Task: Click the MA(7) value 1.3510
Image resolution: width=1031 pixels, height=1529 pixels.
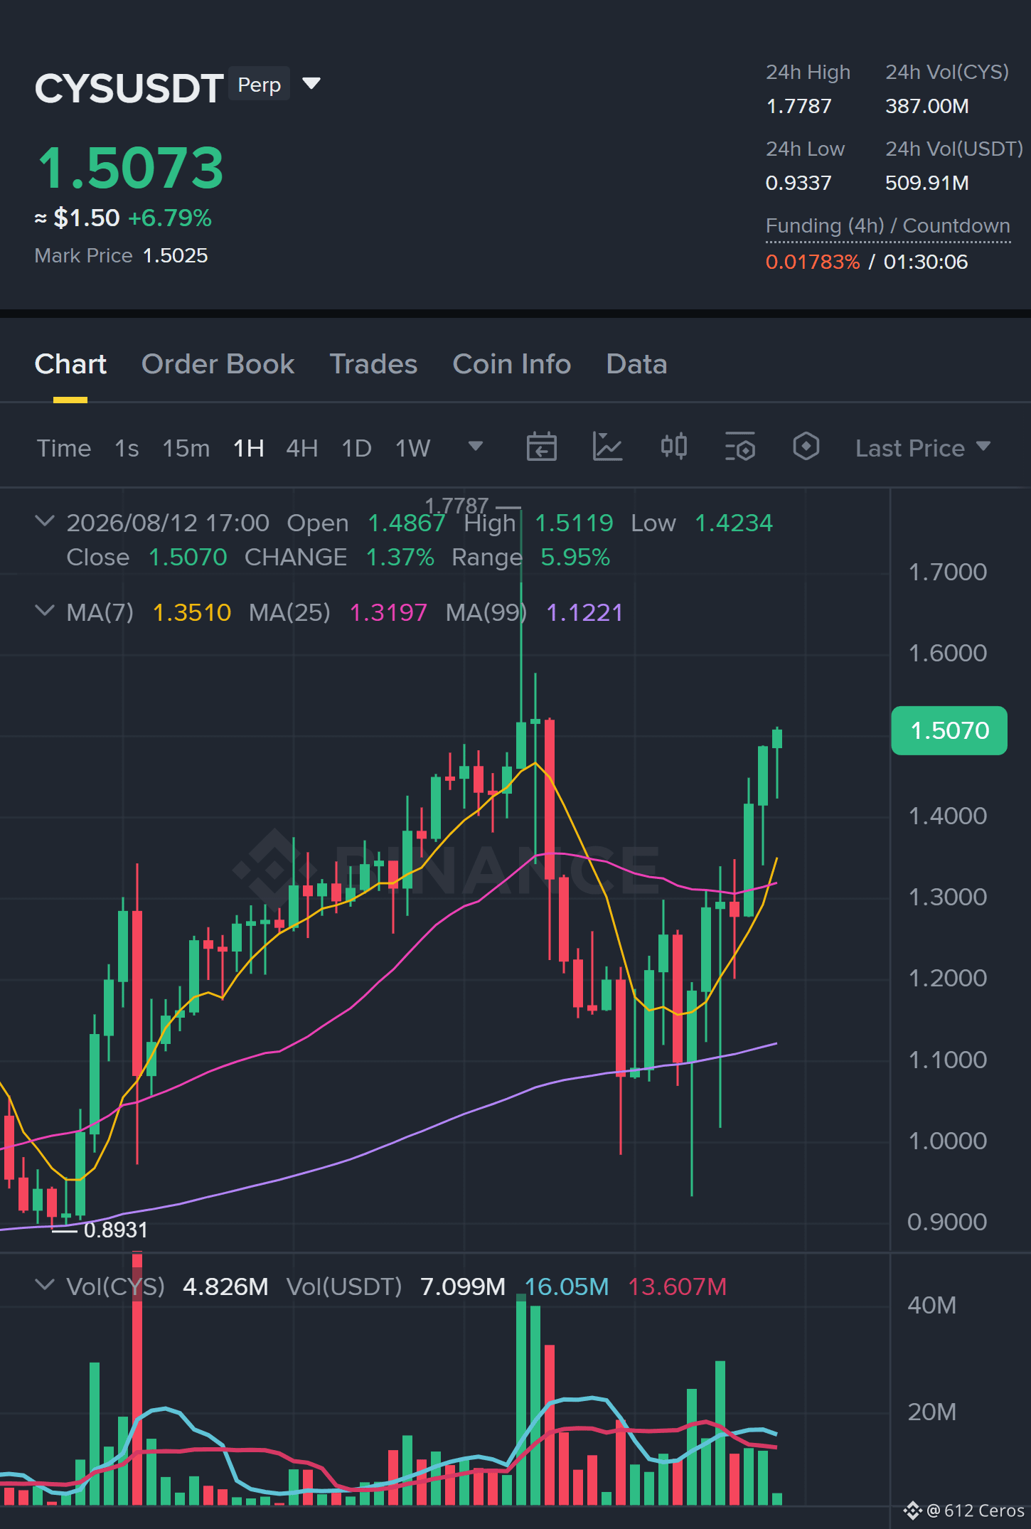Action: point(192,612)
